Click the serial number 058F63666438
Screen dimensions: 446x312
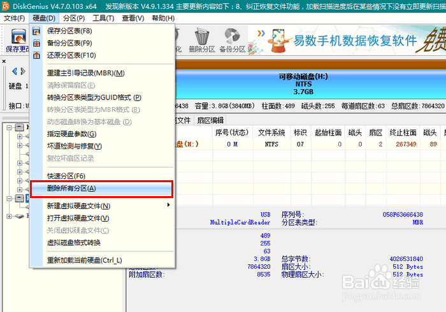[403, 215]
